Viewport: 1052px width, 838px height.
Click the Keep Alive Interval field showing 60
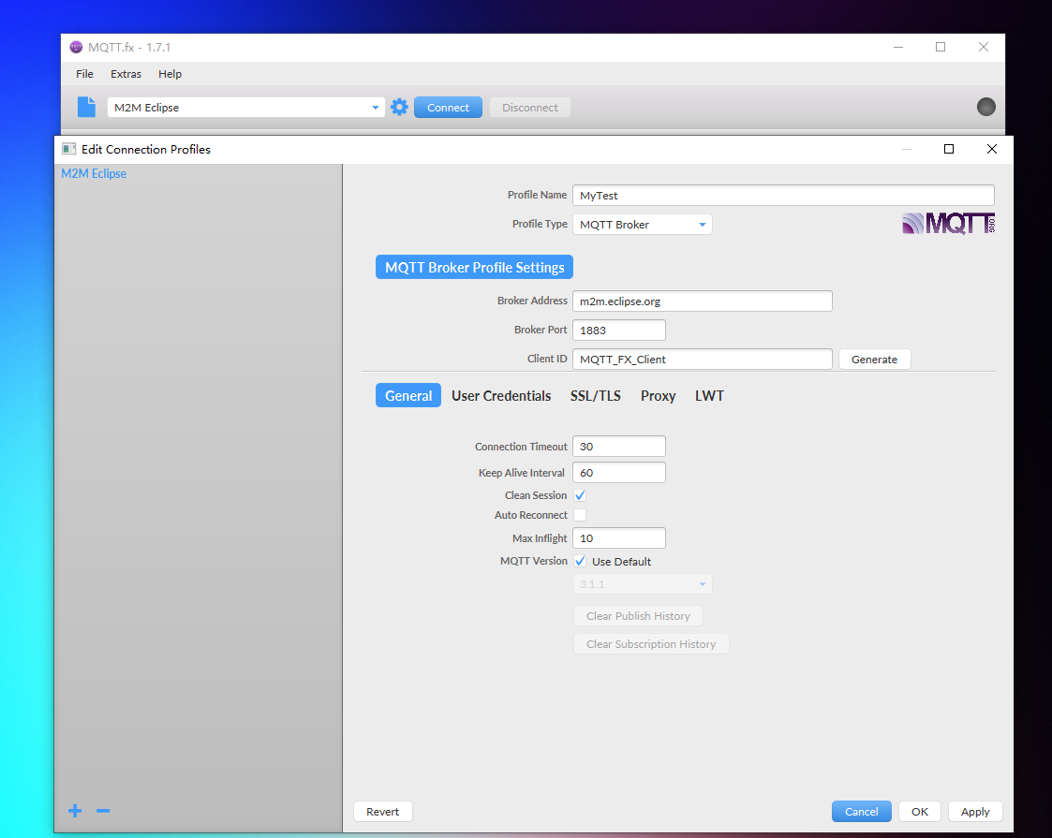[618, 473]
